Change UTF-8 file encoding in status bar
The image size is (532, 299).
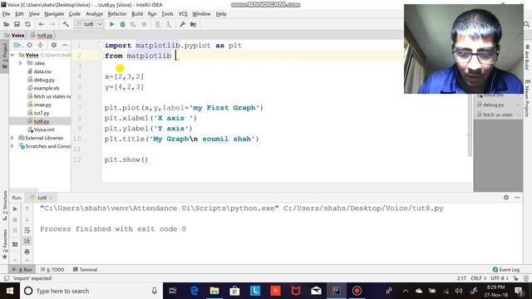pyautogui.click(x=500, y=278)
